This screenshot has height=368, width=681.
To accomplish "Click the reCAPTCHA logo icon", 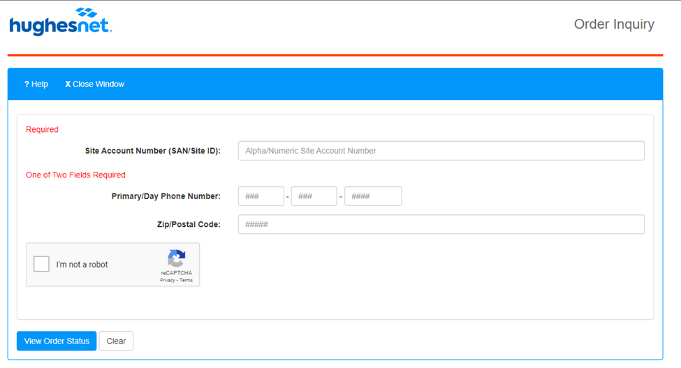I will pyautogui.click(x=176, y=258).
